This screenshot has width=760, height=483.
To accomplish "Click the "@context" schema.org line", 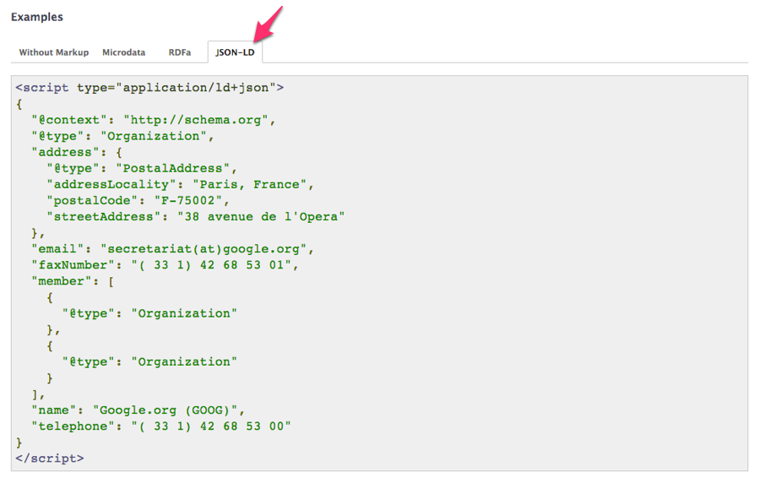I will click(x=153, y=120).
